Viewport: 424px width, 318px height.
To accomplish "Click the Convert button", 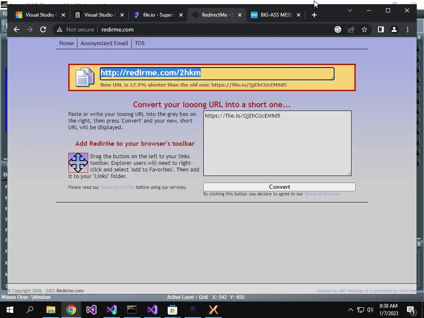I will [x=279, y=187].
